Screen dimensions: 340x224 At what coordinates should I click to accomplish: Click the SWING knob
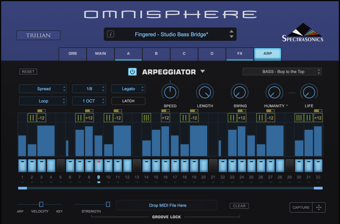coord(240,92)
